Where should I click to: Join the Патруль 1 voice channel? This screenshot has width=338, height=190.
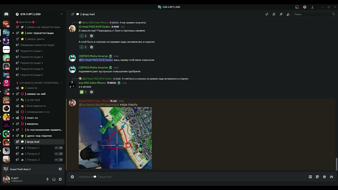pos(39,148)
